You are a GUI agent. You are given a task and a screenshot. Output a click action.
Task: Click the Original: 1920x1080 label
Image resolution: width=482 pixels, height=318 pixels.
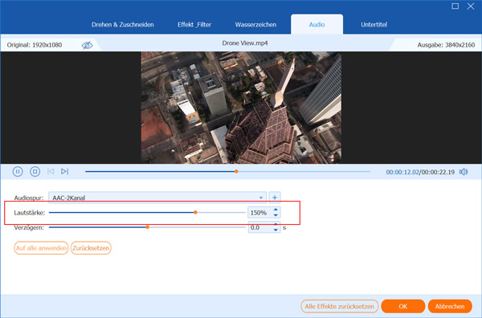click(x=35, y=45)
